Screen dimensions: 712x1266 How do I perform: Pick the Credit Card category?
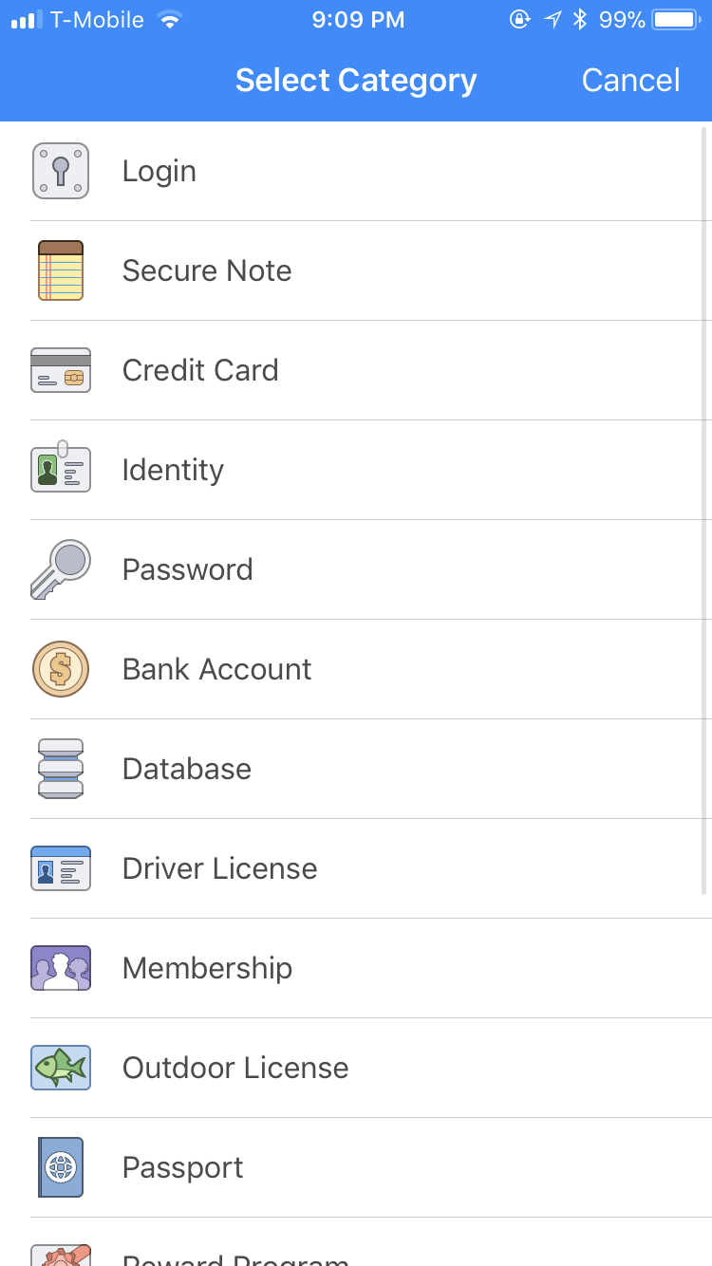200,370
